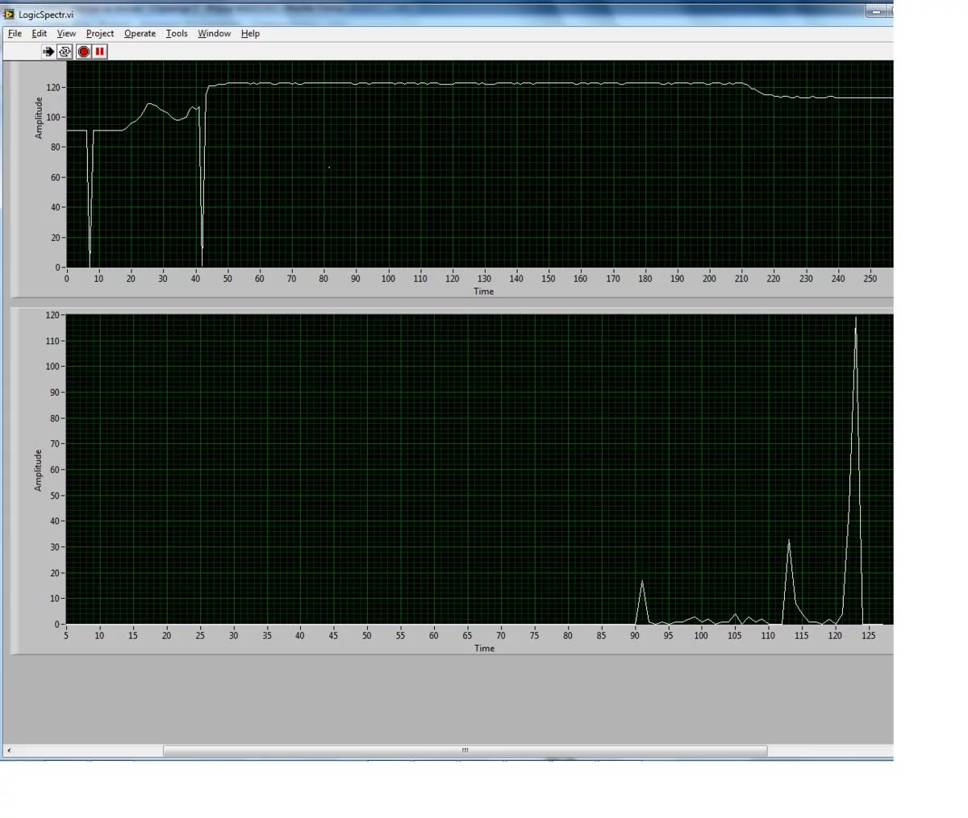Viewport: 968px width, 818px height.
Task: Open the Project menu
Action: point(100,34)
